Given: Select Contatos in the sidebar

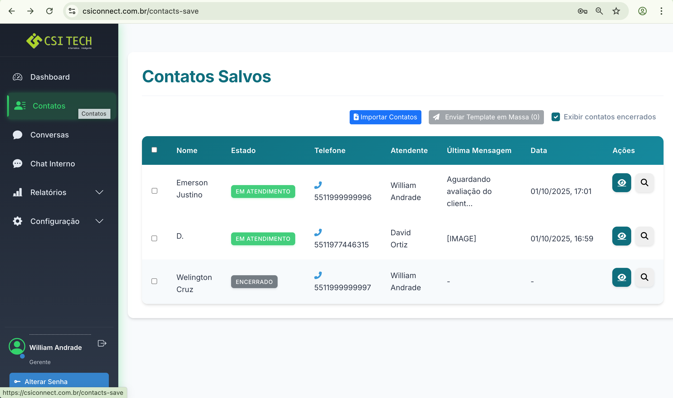Looking at the screenshot, I should pyautogui.click(x=49, y=106).
